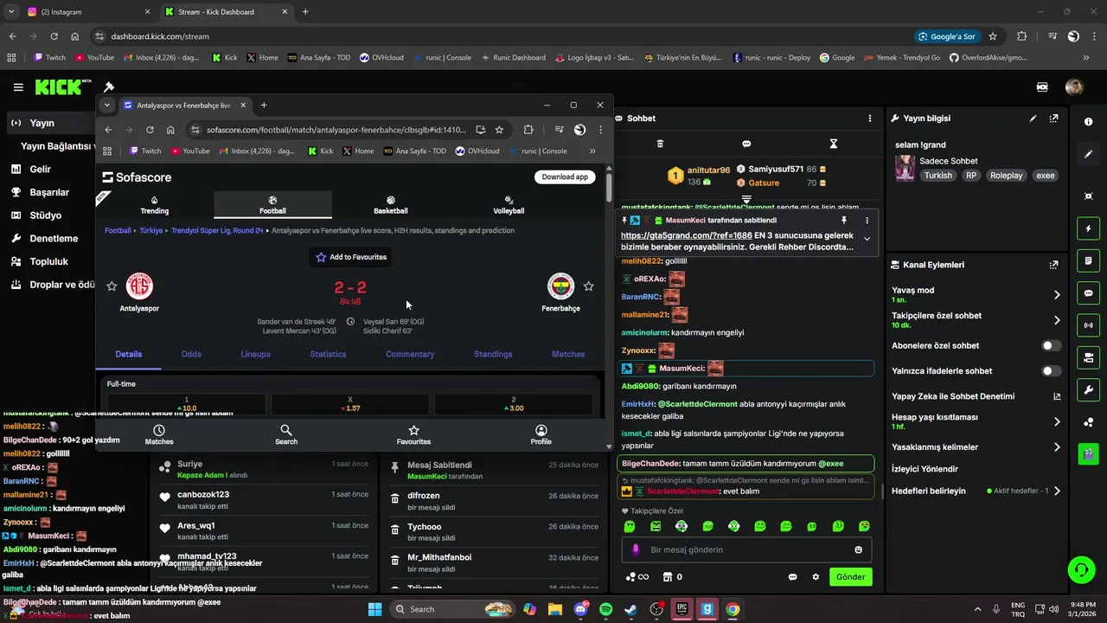Open the Standings tab

tap(493, 354)
